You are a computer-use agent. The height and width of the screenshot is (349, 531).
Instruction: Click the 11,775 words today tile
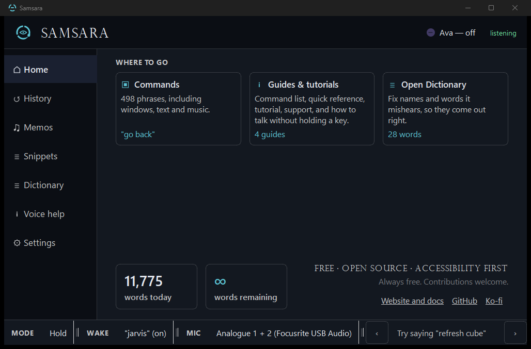point(157,287)
